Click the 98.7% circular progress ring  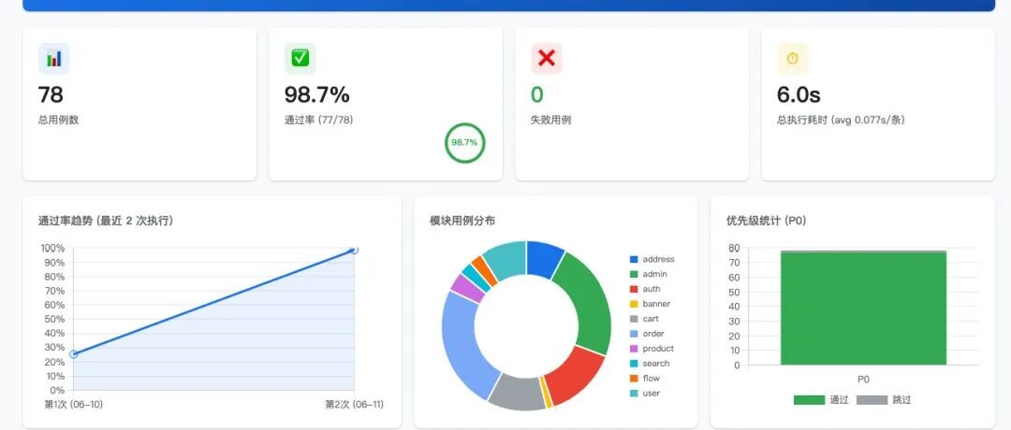[464, 143]
